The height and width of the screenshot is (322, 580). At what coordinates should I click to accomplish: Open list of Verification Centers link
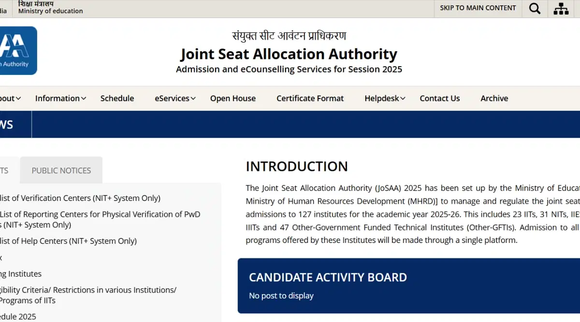(x=80, y=198)
